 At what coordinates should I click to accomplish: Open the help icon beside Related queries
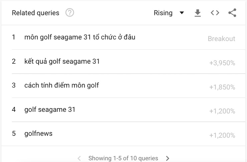click(70, 13)
